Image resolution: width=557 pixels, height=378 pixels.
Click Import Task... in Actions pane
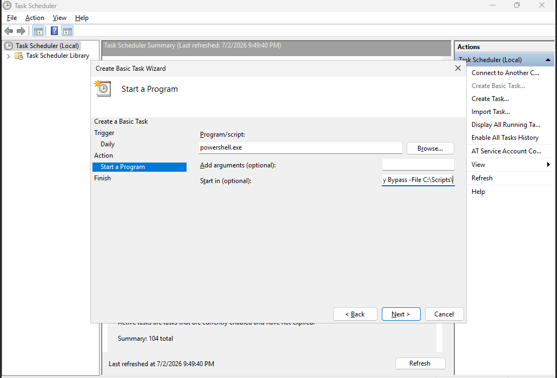click(490, 112)
